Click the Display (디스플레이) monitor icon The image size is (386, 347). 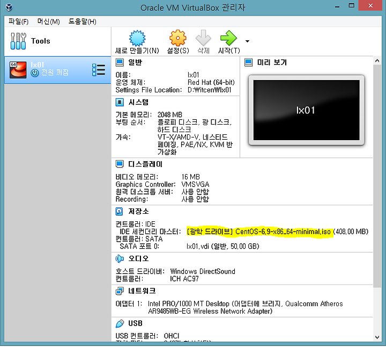click(x=120, y=164)
